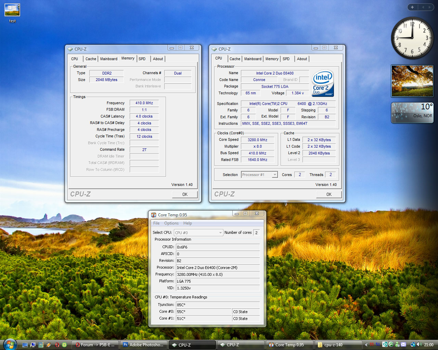The width and height of the screenshot is (438, 350).
Task: Open About tab in left CPU-Z window
Action: [x=158, y=59]
